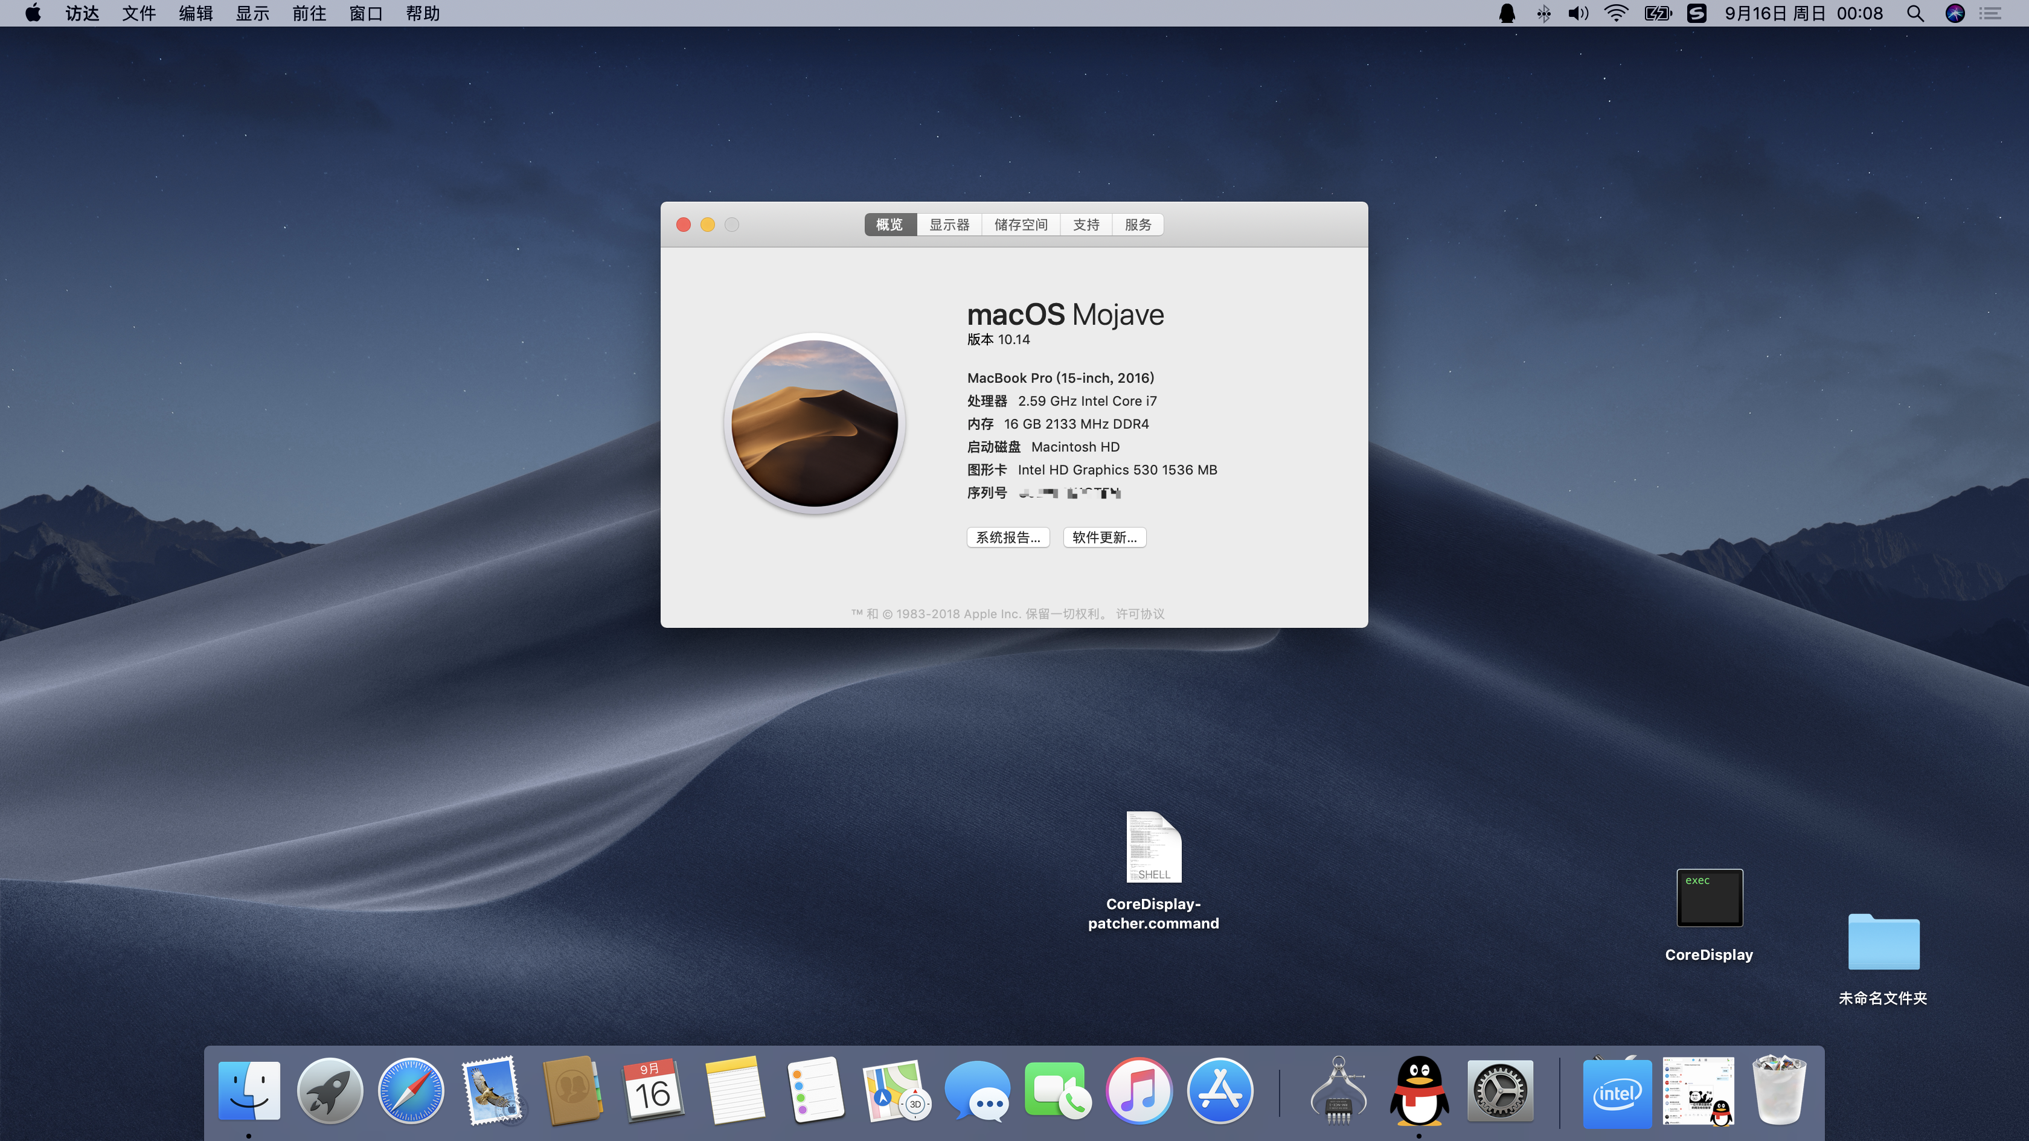The image size is (2029, 1141).
Task: Open Calendar icon showing 16
Action: click(x=653, y=1091)
